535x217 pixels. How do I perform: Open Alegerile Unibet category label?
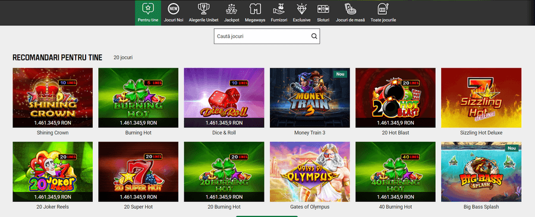[x=203, y=20]
